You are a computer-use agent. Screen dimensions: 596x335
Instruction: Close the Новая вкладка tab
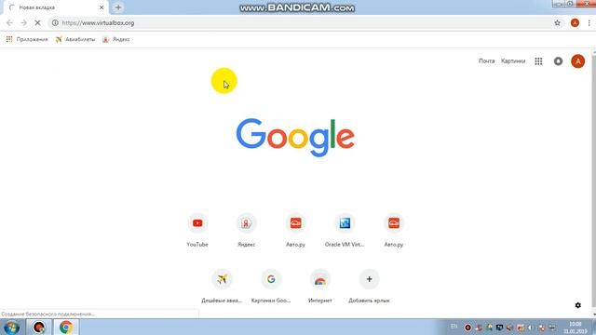coord(102,7)
